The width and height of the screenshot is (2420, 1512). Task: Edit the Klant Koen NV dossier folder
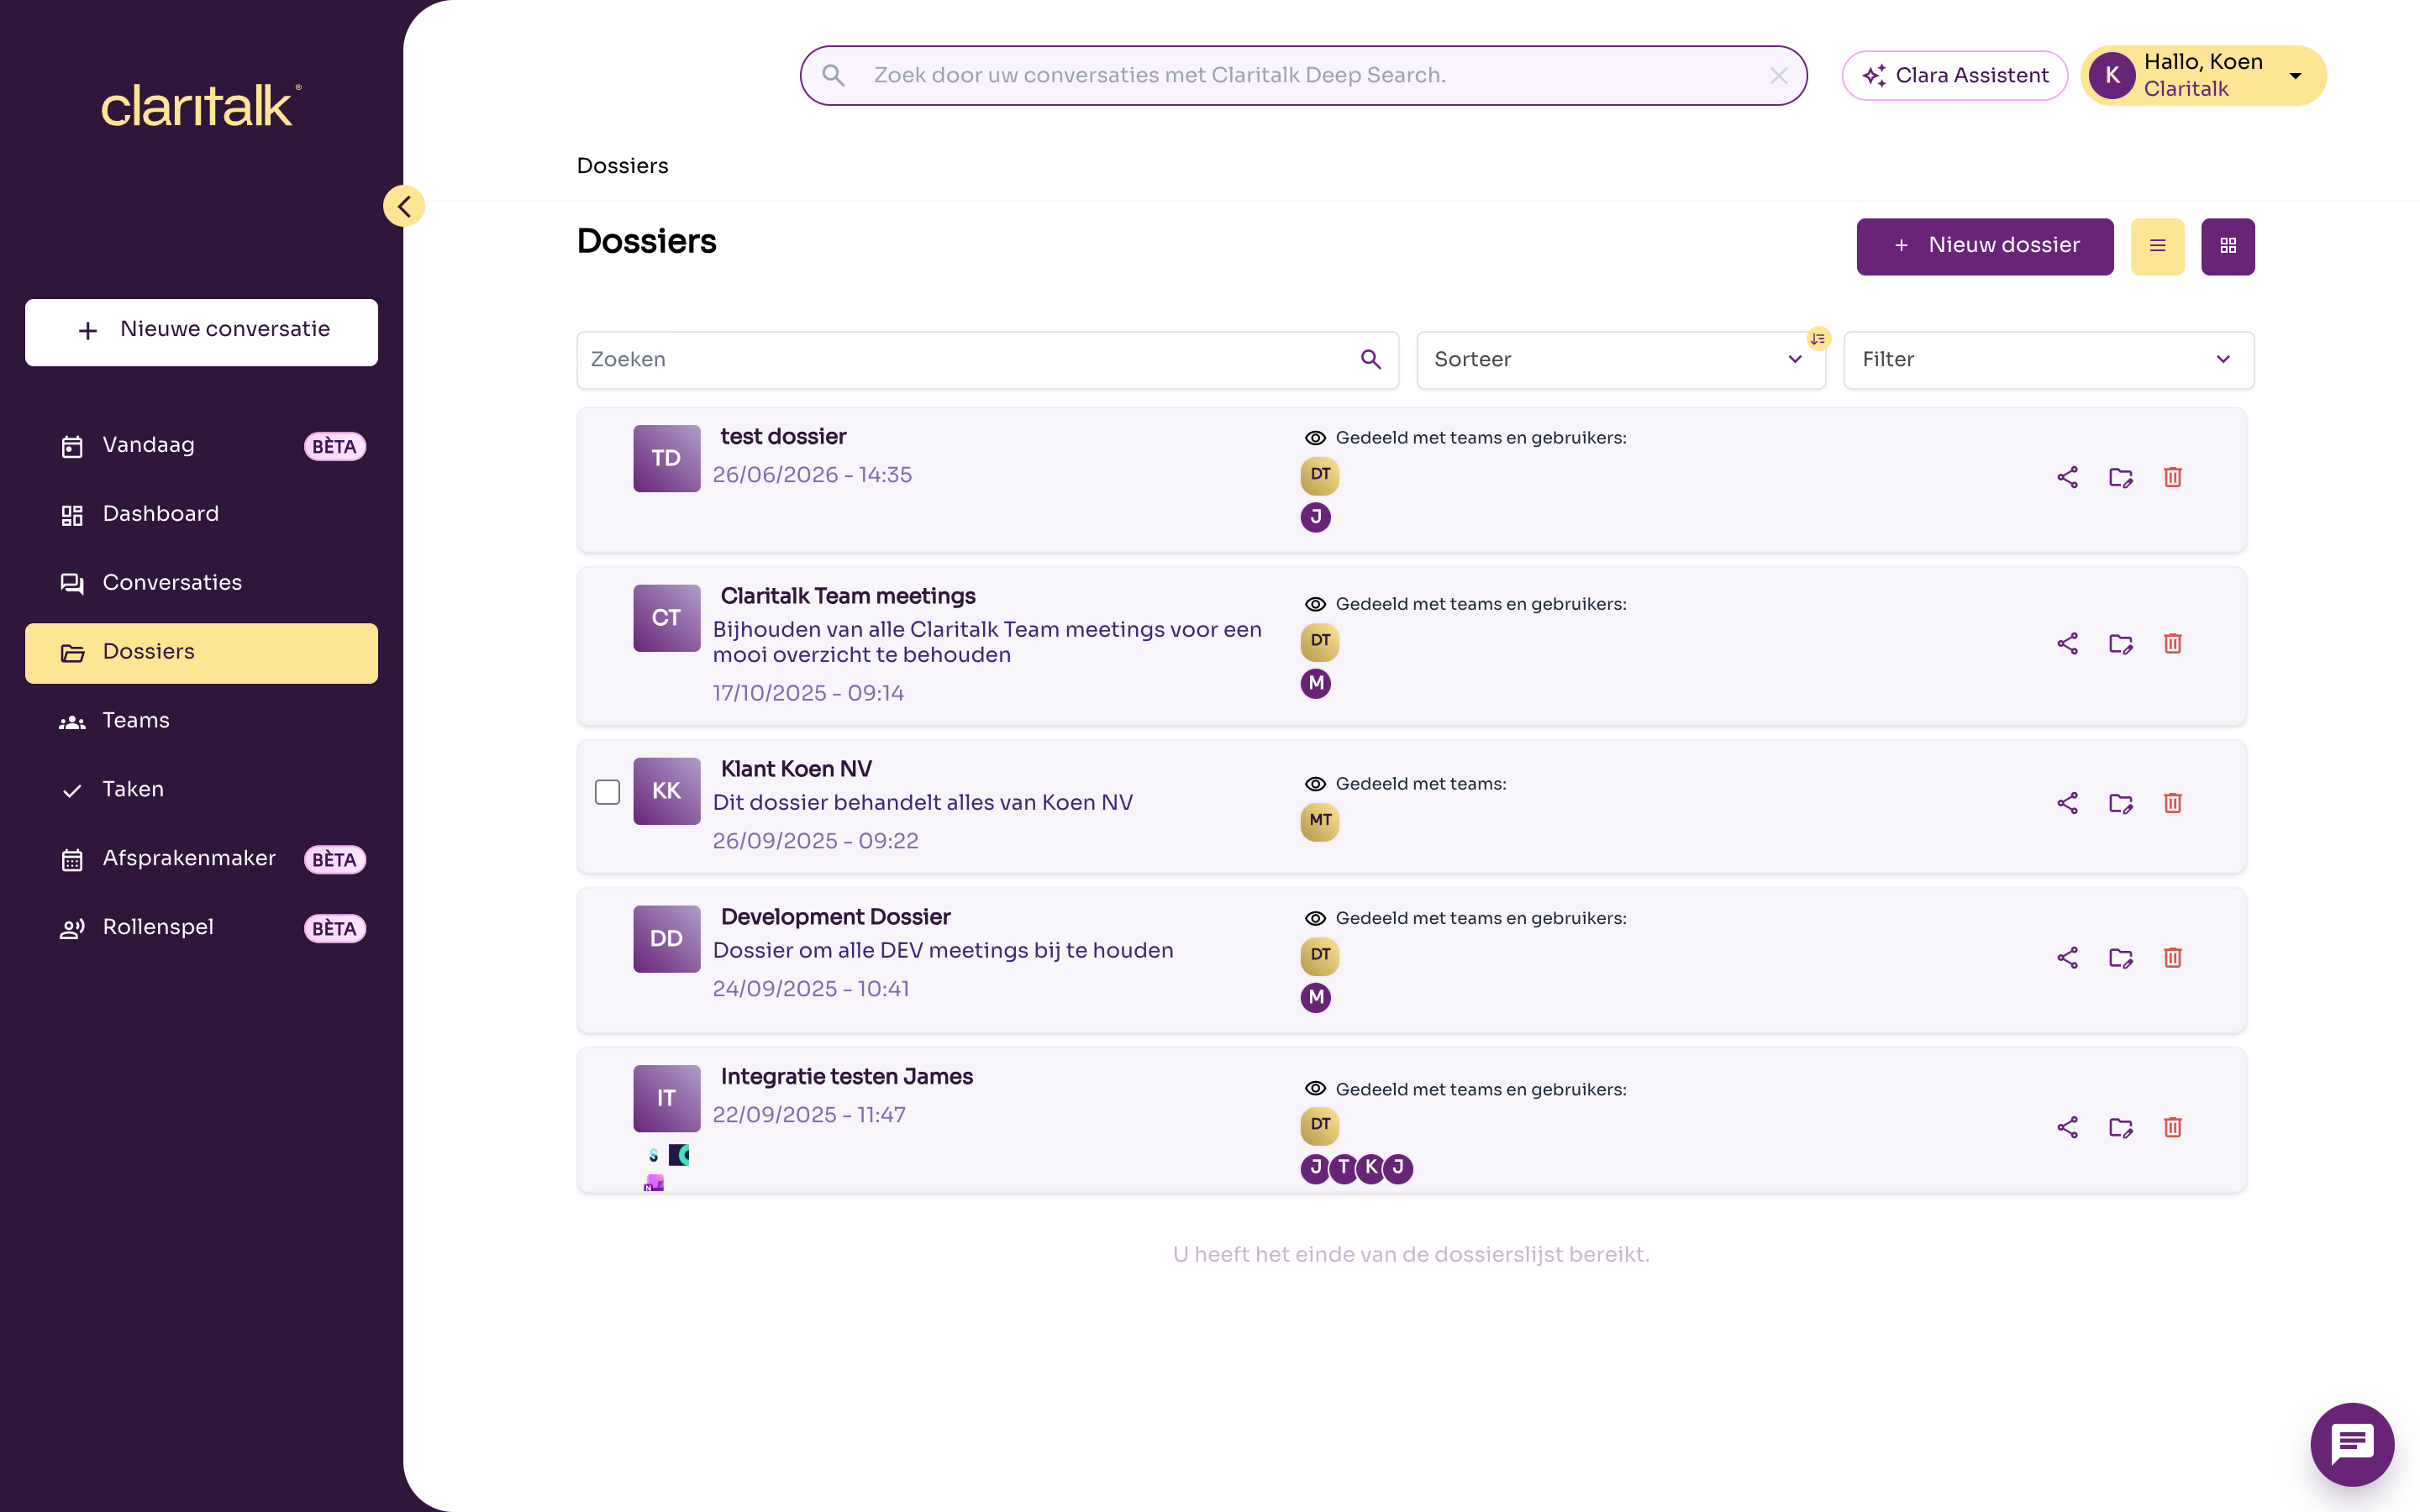2120,803
